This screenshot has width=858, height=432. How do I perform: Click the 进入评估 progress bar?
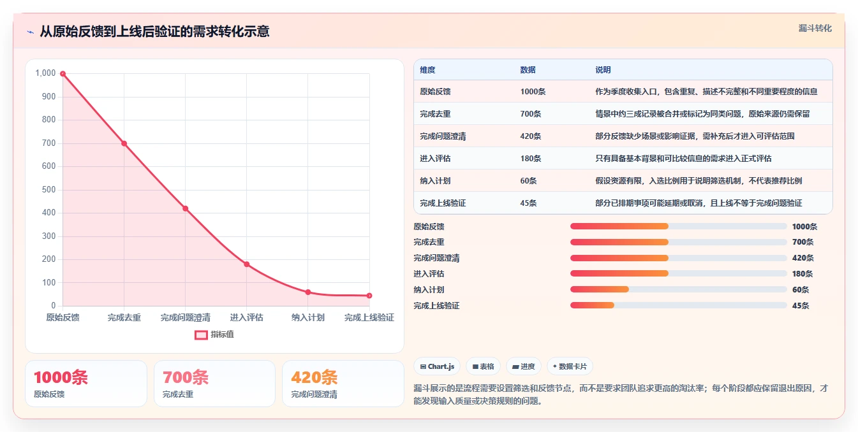click(679, 273)
